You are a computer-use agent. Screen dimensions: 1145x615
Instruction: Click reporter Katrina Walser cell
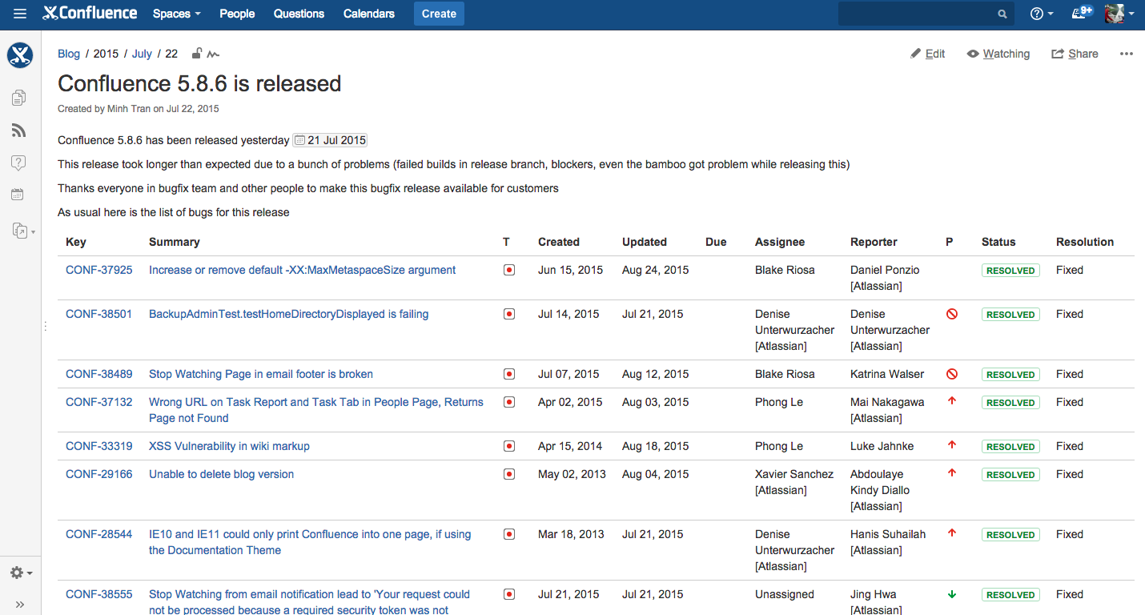click(887, 374)
